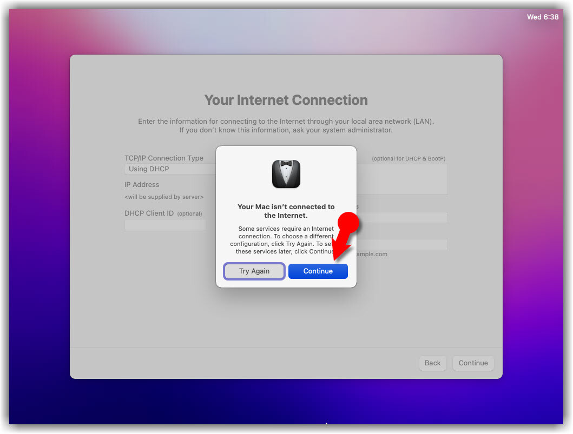This screenshot has height=434, width=573.
Task: Click the large box under optional for DHCP & BootP
Action: (402, 179)
